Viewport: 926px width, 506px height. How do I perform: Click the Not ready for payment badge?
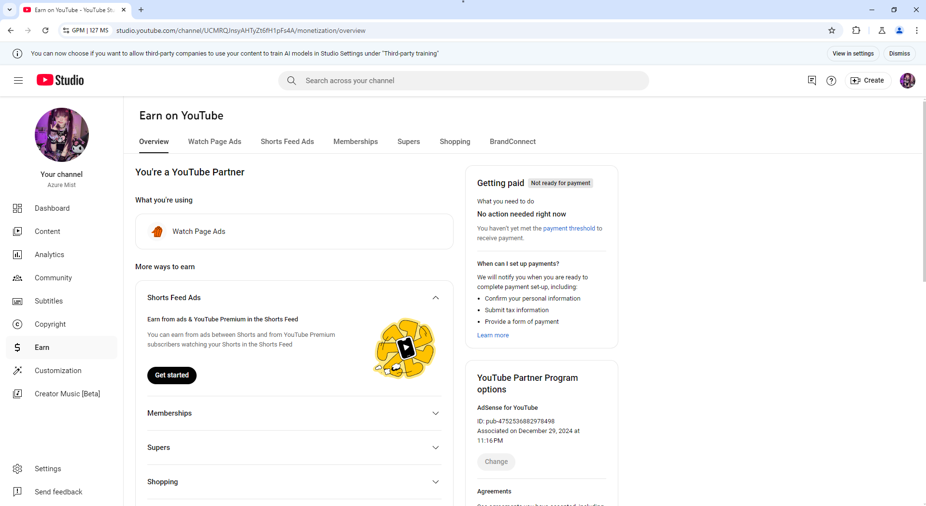560,183
